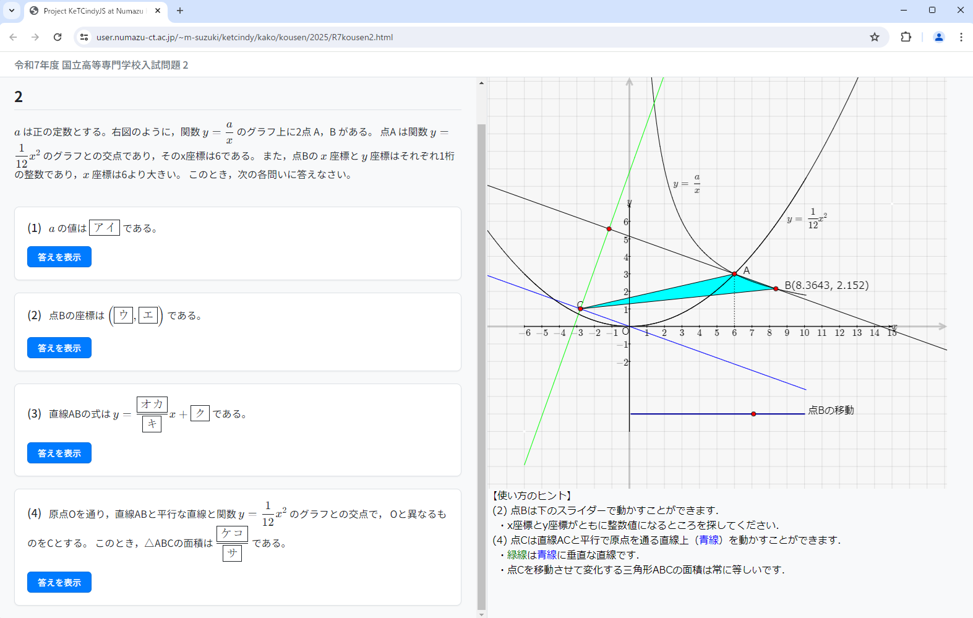Close the Project KeTCindyJS tab

pos(158,11)
